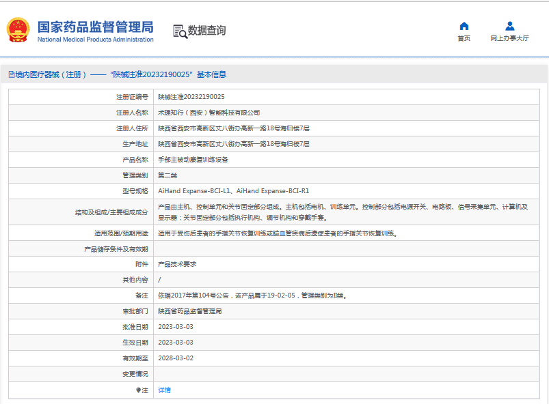This screenshot has width=549, height=404.
Task: Click the 结构及组成/主要组成成分 label
Action: (x=111, y=212)
